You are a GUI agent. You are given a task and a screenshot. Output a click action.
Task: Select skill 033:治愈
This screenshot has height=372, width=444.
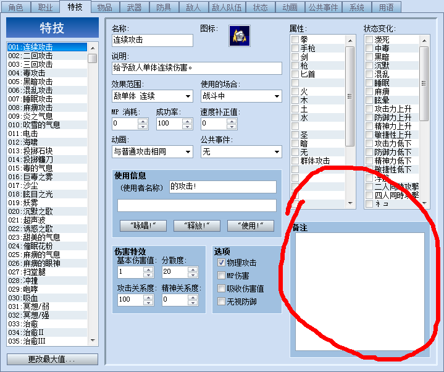(47, 324)
